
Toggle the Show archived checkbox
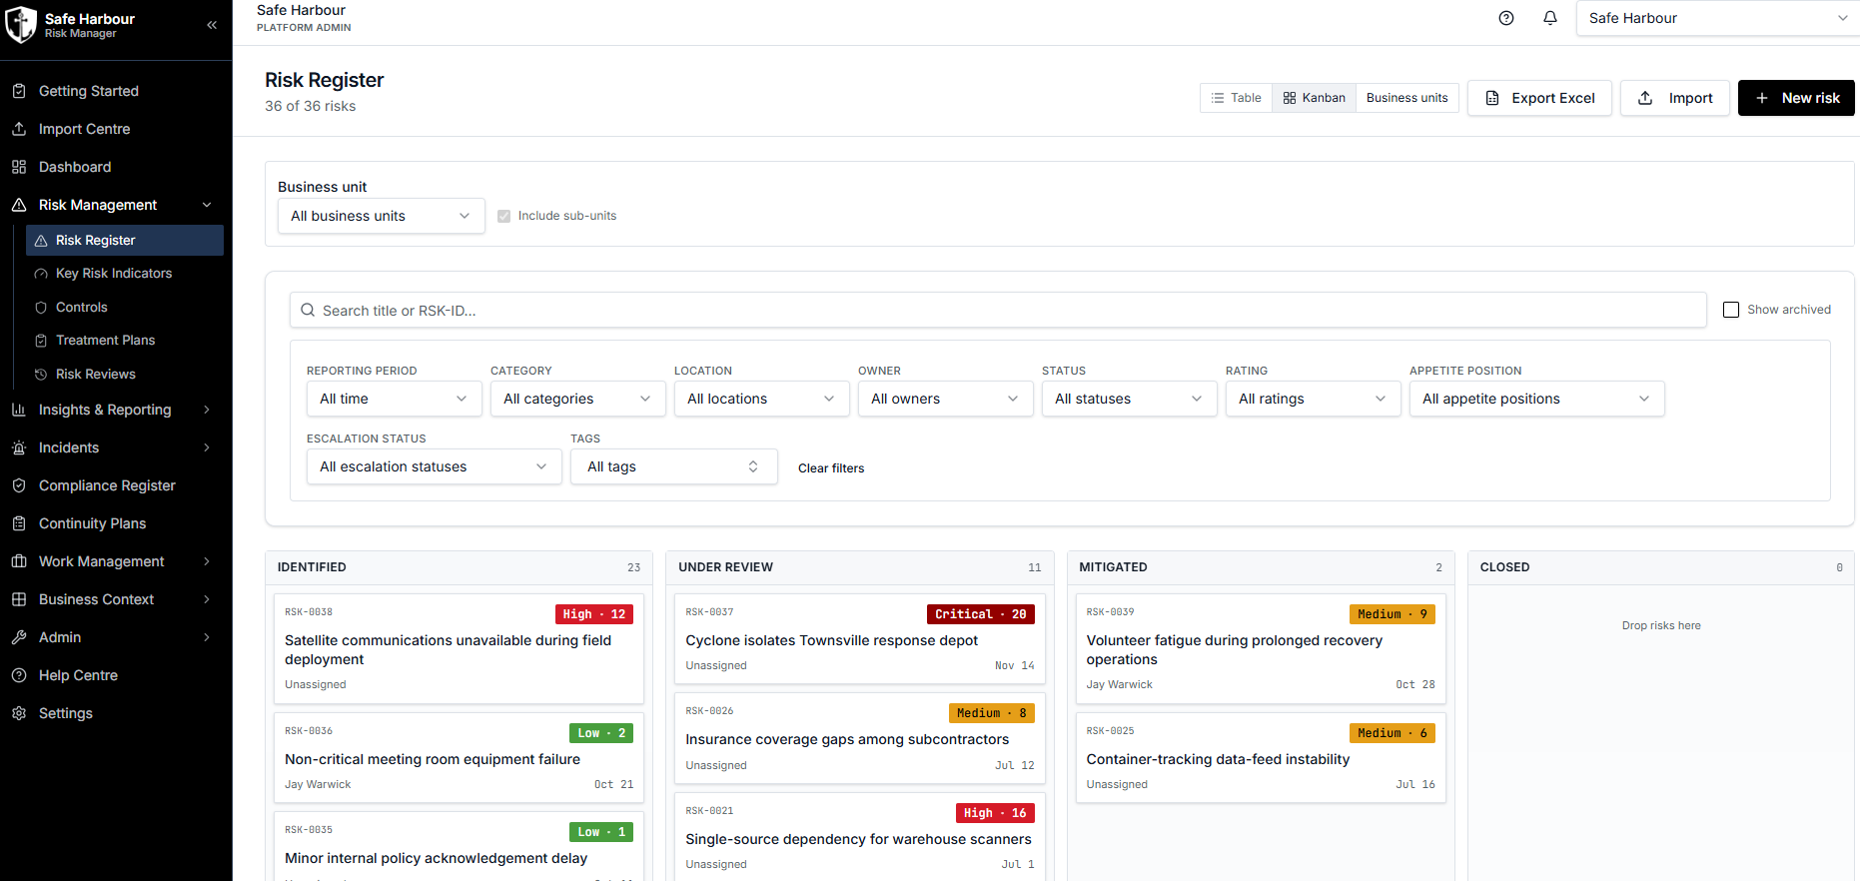[1731, 310]
